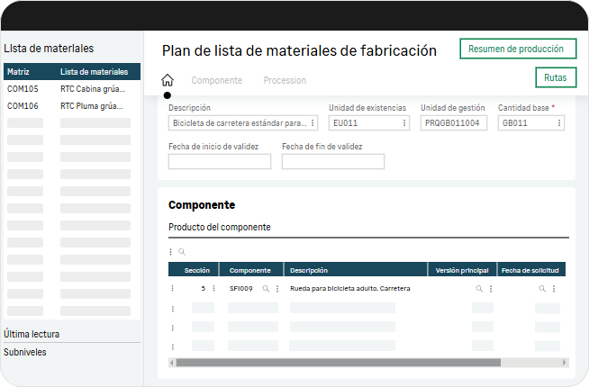Open the Descripción field dropdown dots

(313, 122)
